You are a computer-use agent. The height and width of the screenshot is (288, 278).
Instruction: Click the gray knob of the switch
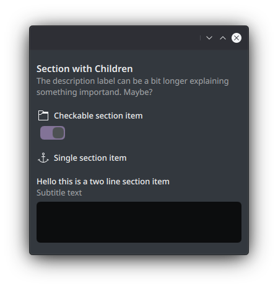[58, 133]
